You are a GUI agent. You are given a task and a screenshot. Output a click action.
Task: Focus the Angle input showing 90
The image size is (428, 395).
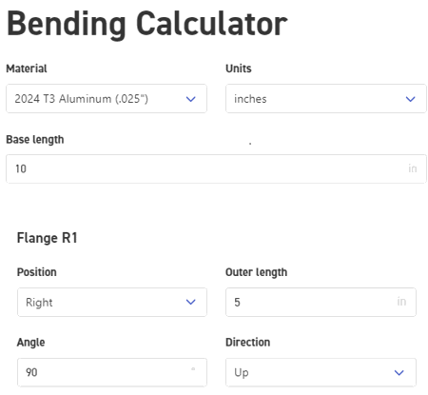112,372
